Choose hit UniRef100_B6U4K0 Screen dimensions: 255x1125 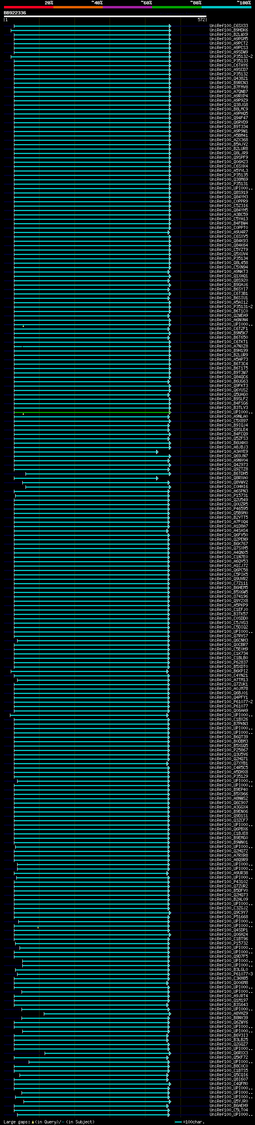[228, 443]
